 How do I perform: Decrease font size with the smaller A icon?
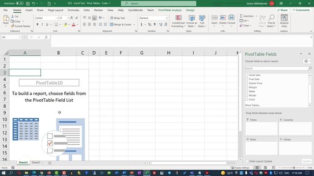point(77,18)
